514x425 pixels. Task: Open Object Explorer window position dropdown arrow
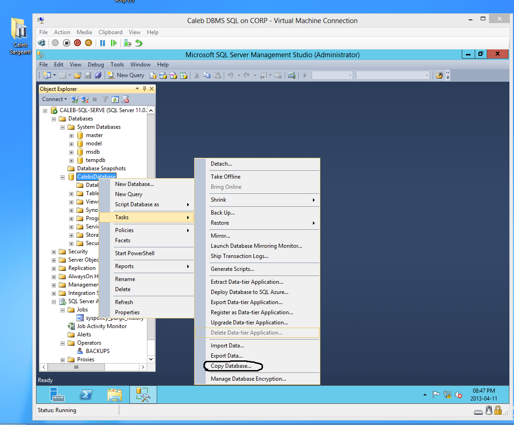click(x=137, y=89)
